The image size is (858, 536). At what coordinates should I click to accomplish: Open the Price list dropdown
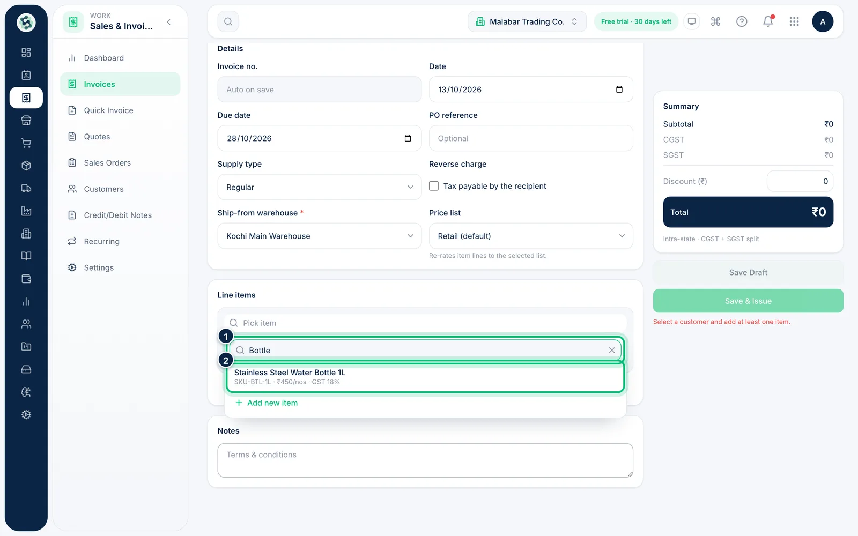click(x=531, y=236)
